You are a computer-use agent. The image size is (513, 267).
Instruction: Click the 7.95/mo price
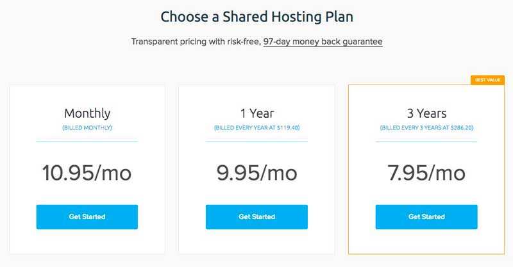click(x=426, y=172)
